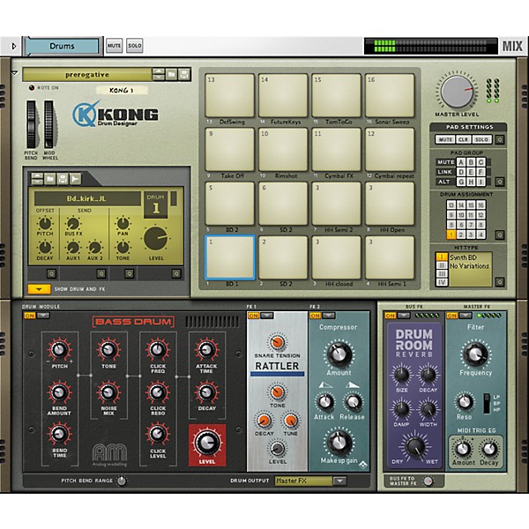The width and height of the screenshot is (529, 529).
Task: Select hit type IV
Action: (442, 282)
